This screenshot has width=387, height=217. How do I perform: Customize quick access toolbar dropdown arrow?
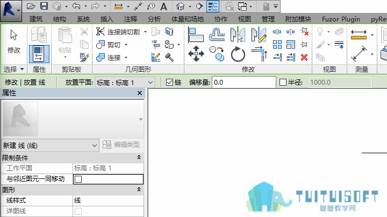276,6
